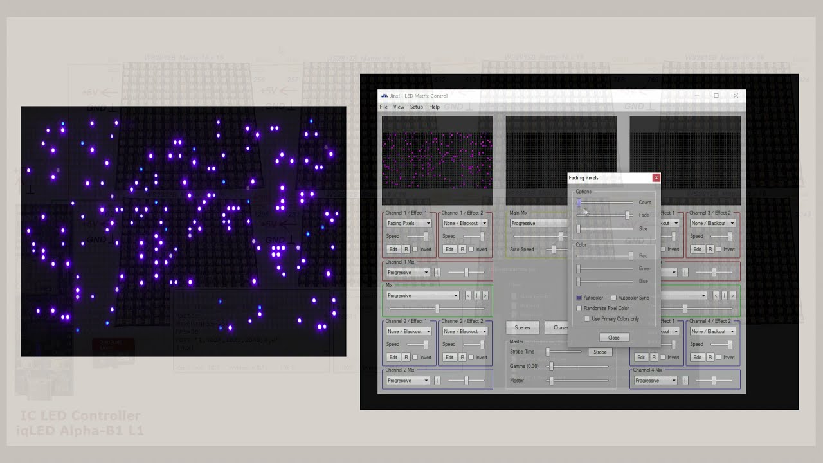Click the '<' button in the Mix box under Channel 1 Mix
This screenshot has height=463, width=823.
(468, 296)
